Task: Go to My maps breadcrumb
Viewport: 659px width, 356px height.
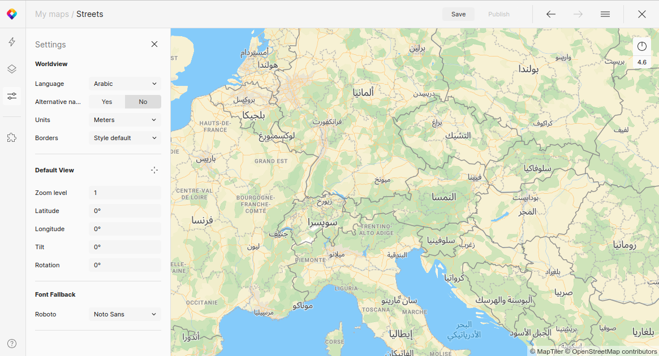Action: click(51, 14)
